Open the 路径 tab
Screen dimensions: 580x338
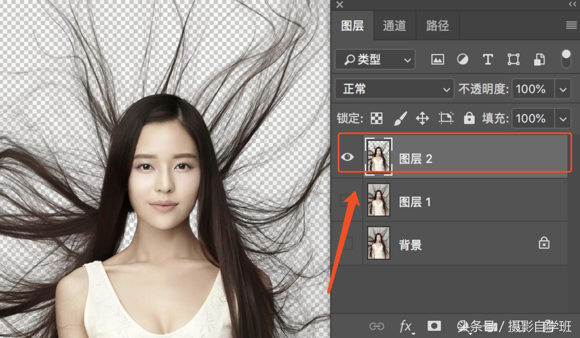point(437,26)
